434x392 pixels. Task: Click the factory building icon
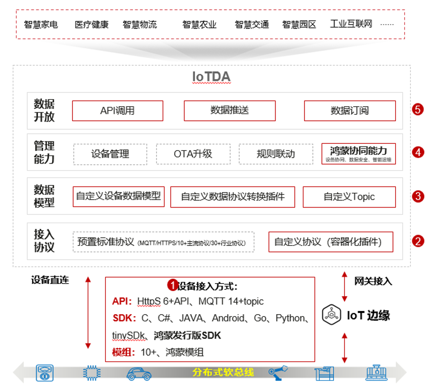point(324,373)
